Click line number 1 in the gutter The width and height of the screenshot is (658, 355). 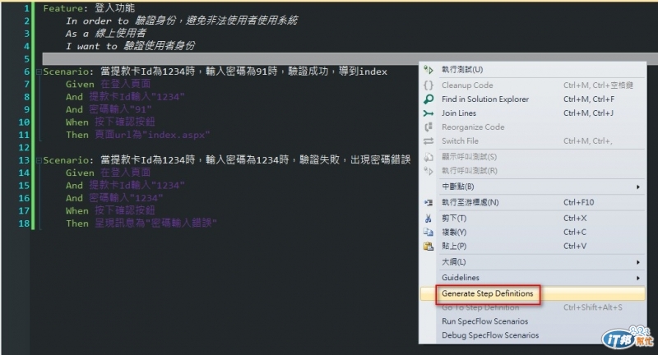pyautogui.click(x=26, y=8)
